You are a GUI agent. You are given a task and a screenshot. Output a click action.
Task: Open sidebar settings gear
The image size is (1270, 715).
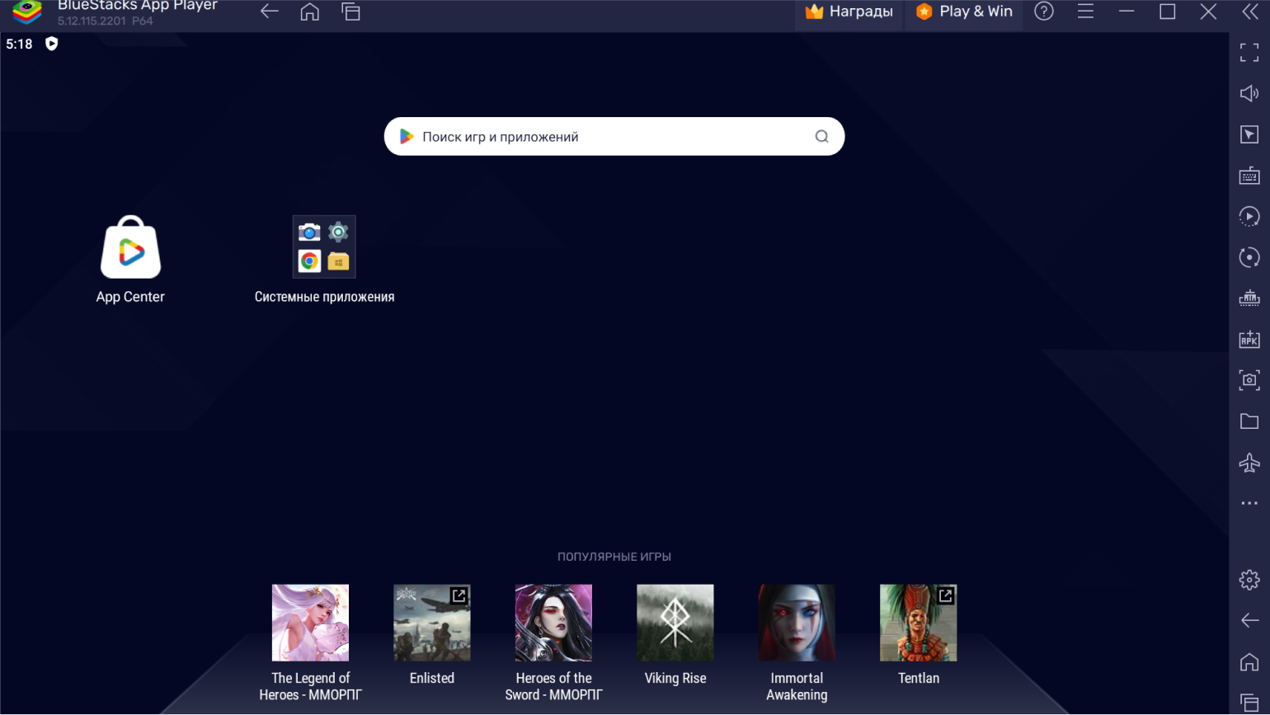(1249, 580)
